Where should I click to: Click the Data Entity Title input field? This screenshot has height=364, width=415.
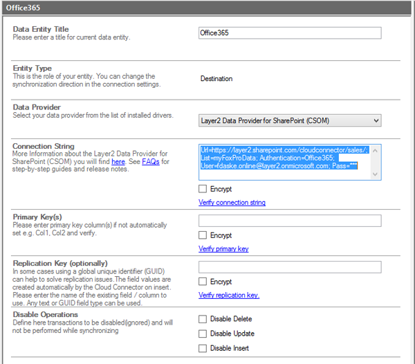(289, 33)
